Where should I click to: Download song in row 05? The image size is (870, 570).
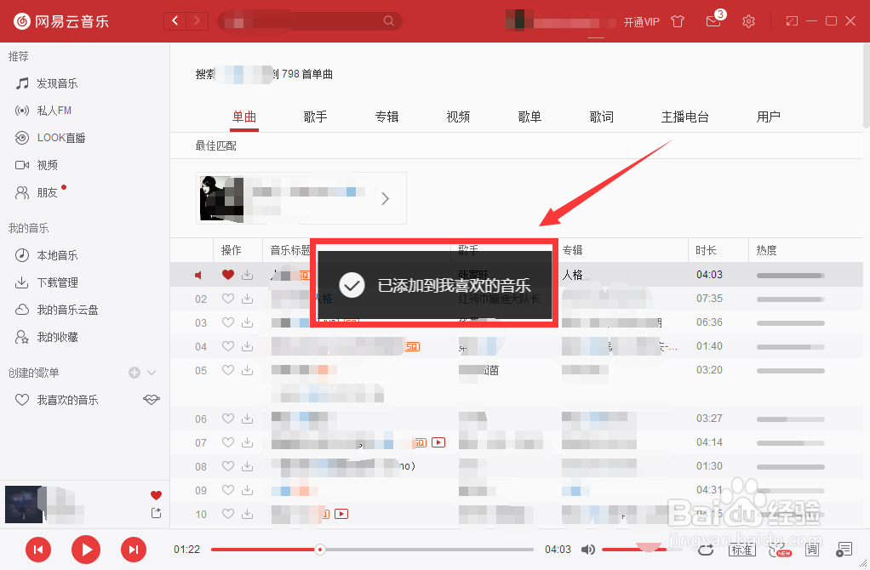pos(248,370)
